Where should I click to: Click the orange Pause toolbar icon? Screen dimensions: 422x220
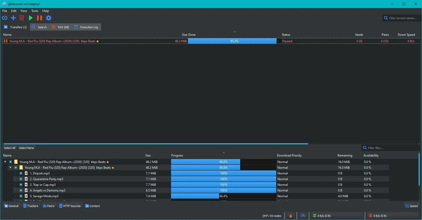coord(40,18)
